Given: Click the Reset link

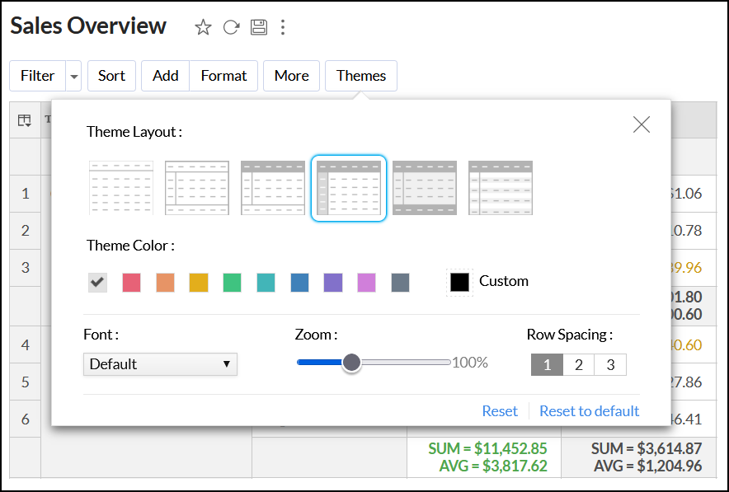Looking at the screenshot, I should pos(500,411).
